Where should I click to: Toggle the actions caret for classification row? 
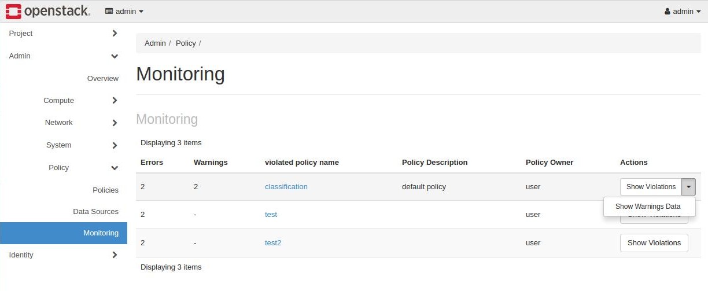coord(688,187)
